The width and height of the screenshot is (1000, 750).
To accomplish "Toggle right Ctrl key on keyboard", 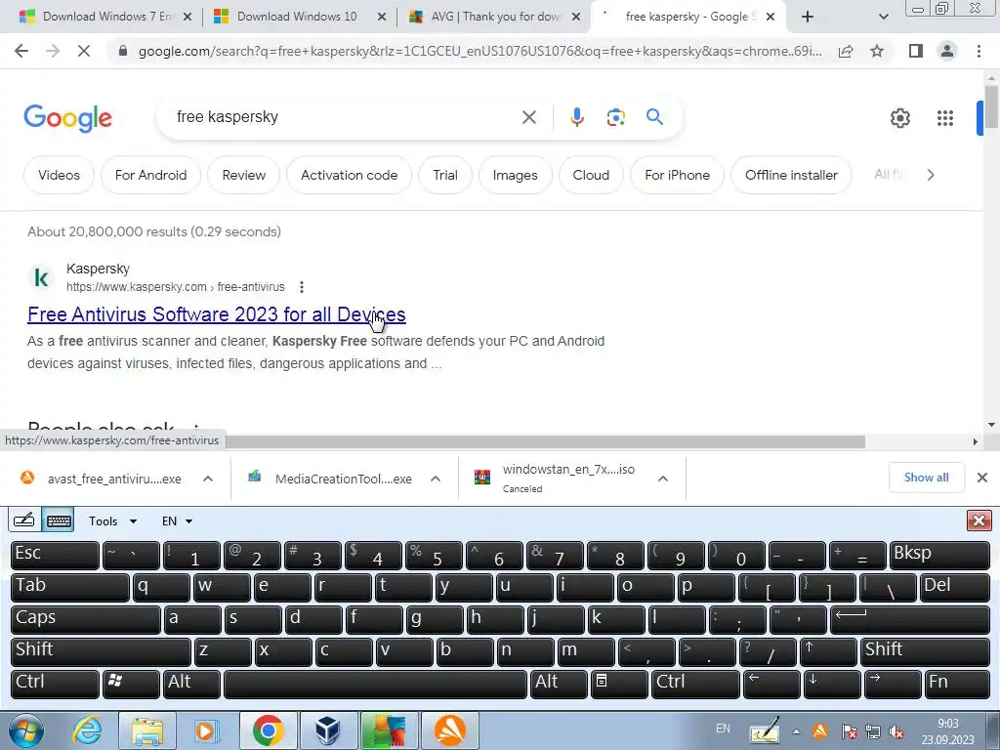I will point(695,684).
